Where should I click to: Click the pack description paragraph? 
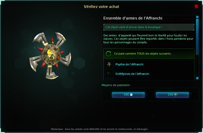coord(148,39)
